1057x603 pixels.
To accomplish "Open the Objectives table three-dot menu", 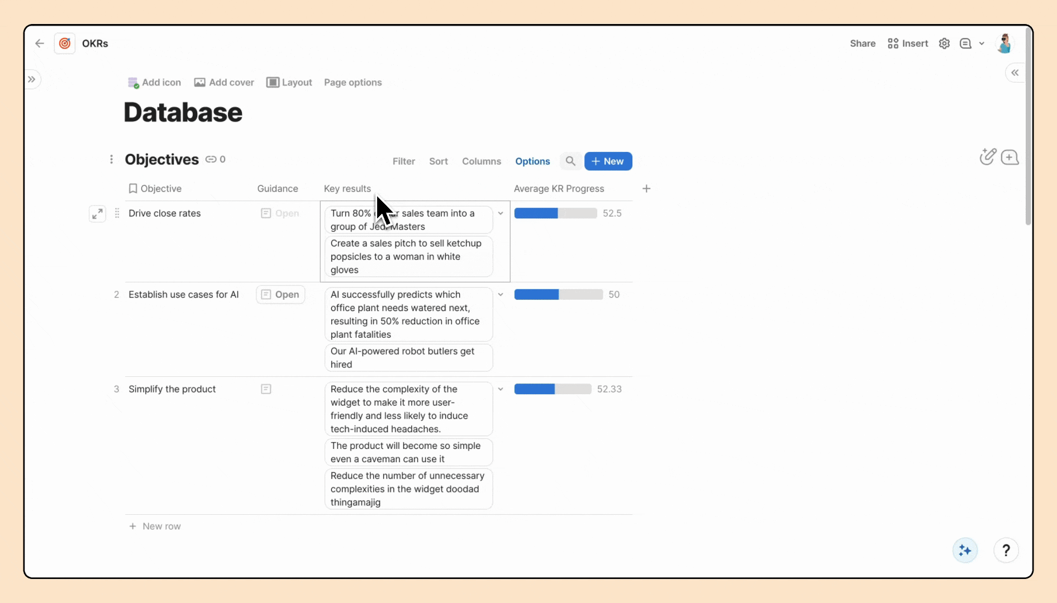I will [111, 160].
